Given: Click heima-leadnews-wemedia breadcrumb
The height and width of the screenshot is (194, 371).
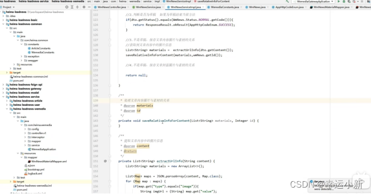Looking at the screenshot, I should coord(68,2).
